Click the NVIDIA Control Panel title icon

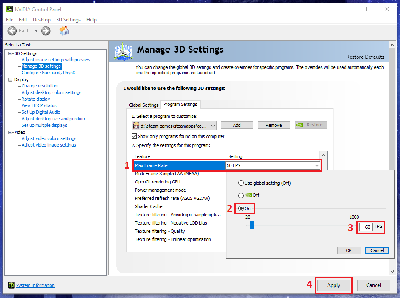click(x=8, y=9)
